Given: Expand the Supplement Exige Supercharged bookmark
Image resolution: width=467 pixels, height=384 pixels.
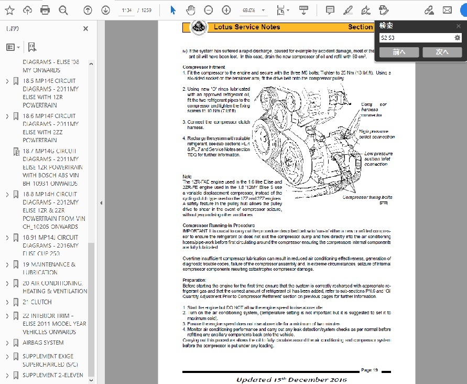Looking at the screenshot, I should point(7,357).
